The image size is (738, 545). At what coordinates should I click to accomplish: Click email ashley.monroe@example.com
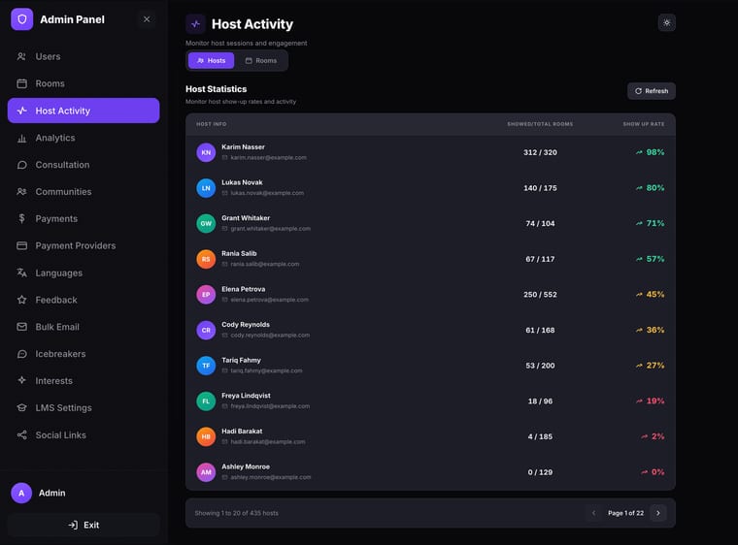[271, 477]
